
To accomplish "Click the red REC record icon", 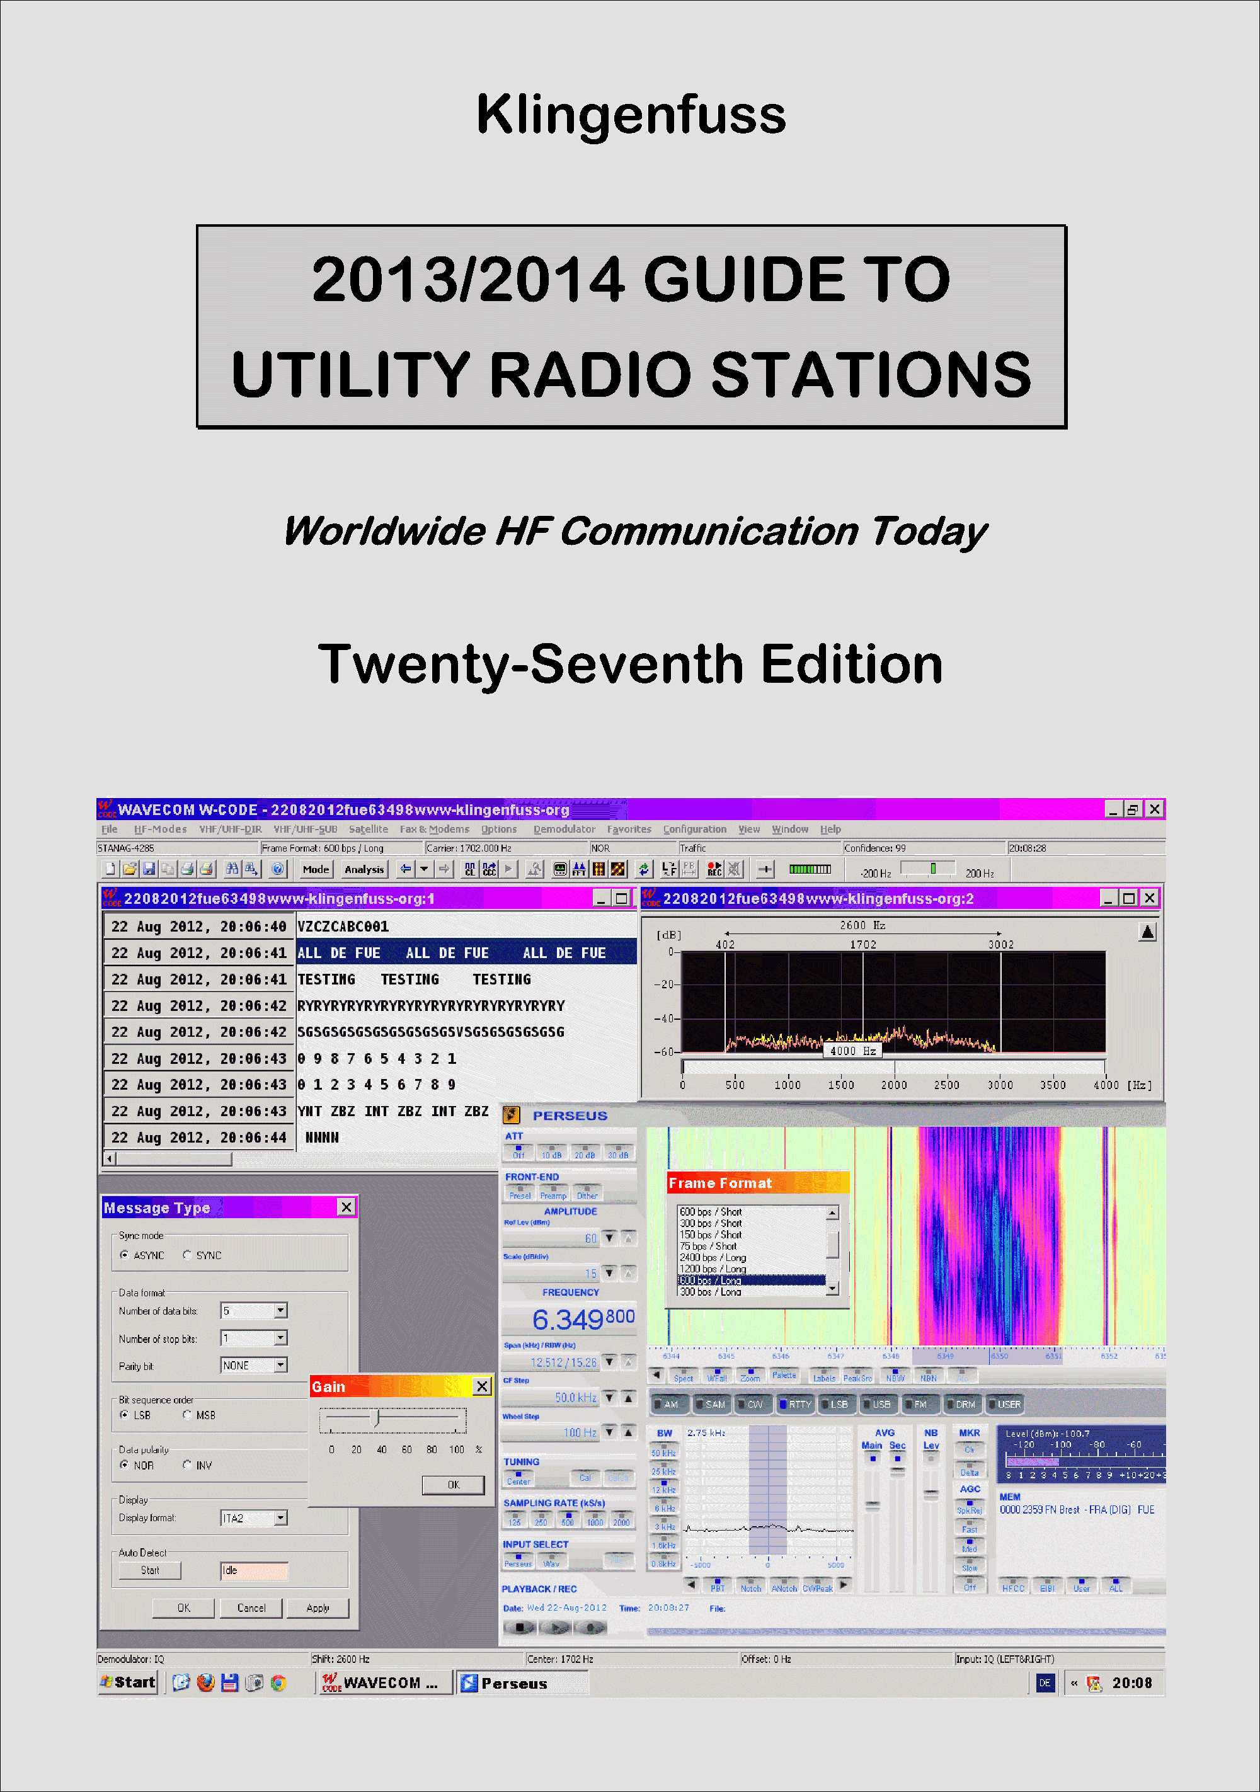I will (x=714, y=869).
